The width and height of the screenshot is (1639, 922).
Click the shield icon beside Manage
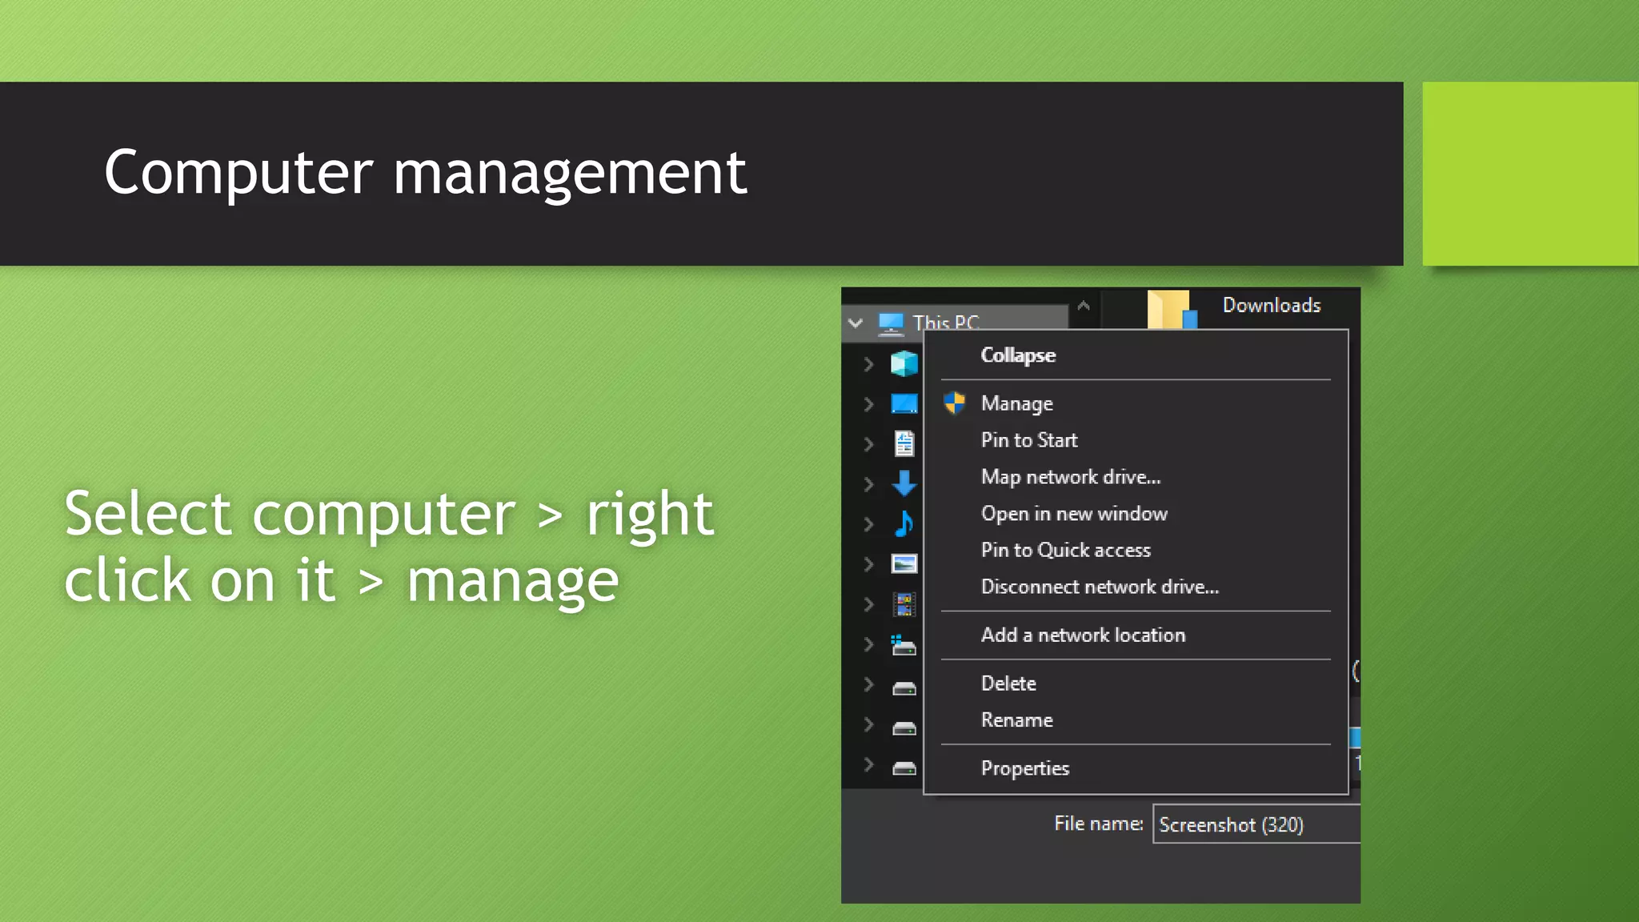[x=954, y=403]
